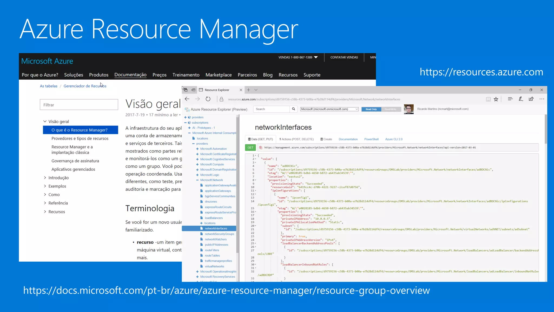Click the publicIPAddresses document icon

[x=202, y=245]
